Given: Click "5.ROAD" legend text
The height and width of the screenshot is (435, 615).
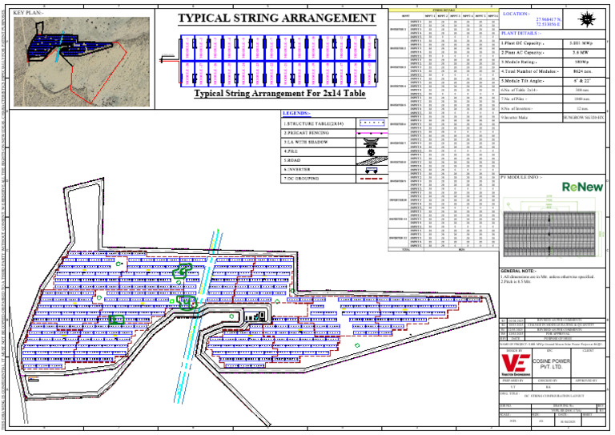Looking at the screenshot, I should 292,160.
